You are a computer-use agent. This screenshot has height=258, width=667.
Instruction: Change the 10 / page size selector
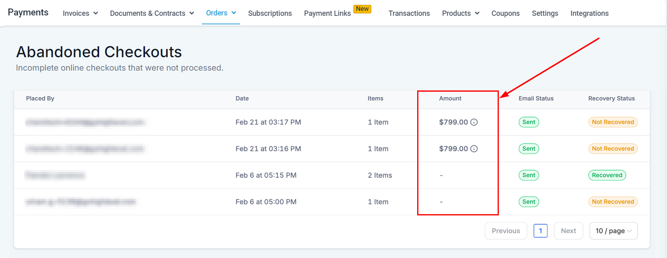click(x=613, y=231)
